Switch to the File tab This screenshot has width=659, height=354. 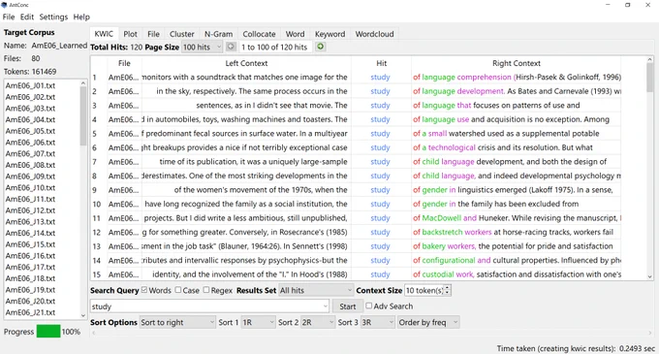pos(153,34)
